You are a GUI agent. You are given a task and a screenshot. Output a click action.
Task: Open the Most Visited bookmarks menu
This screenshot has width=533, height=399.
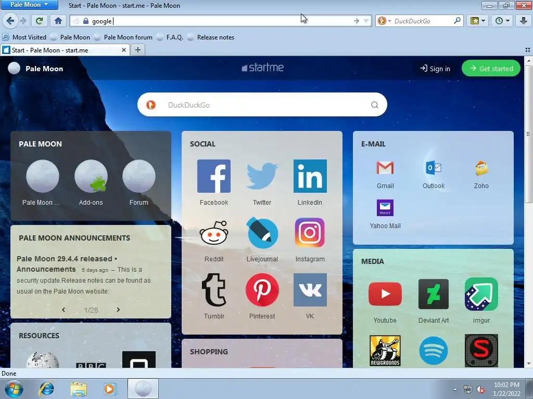[x=24, y=37]
